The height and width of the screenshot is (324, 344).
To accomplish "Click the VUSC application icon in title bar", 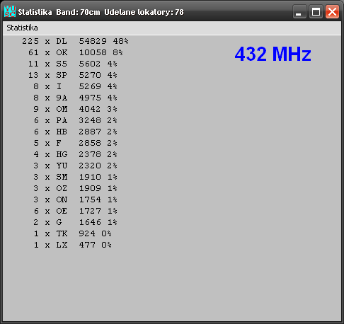I will pyautogui.click(x=10, y=11).
